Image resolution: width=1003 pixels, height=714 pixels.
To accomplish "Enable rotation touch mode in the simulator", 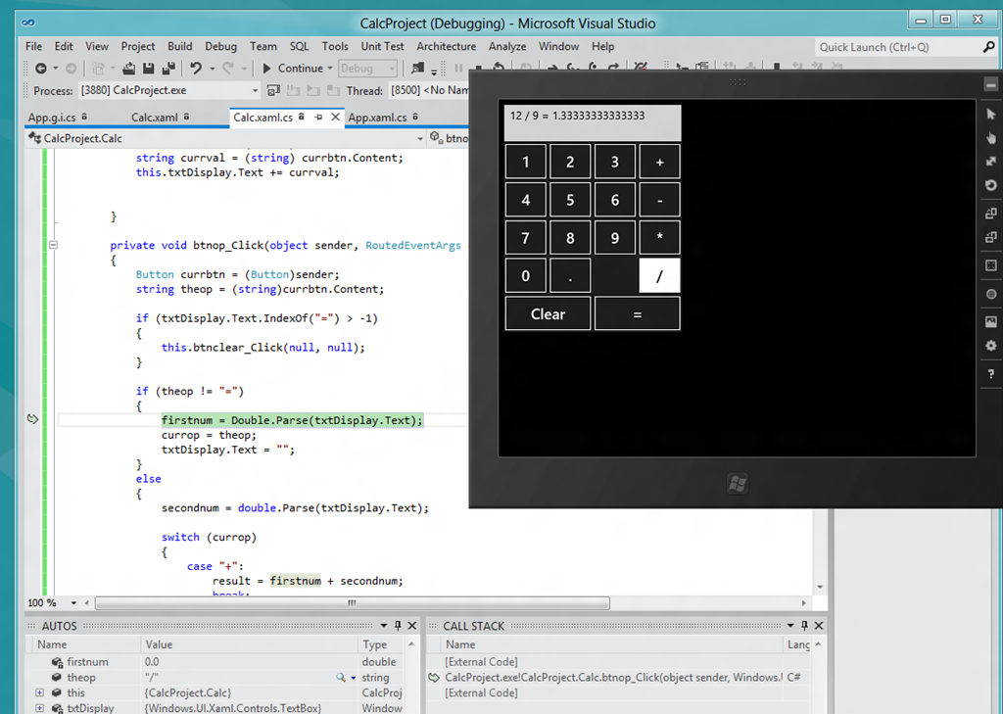I will 991,185.
